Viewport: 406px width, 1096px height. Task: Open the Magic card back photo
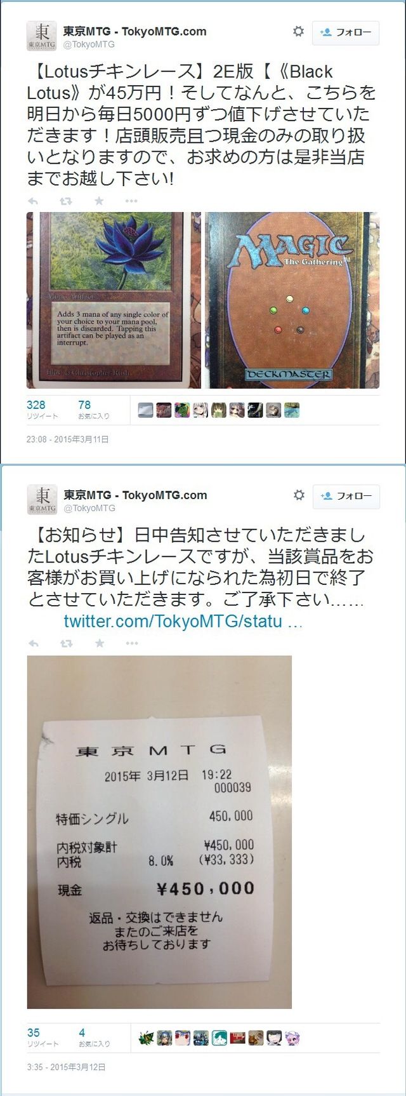(x=292, y=300)
